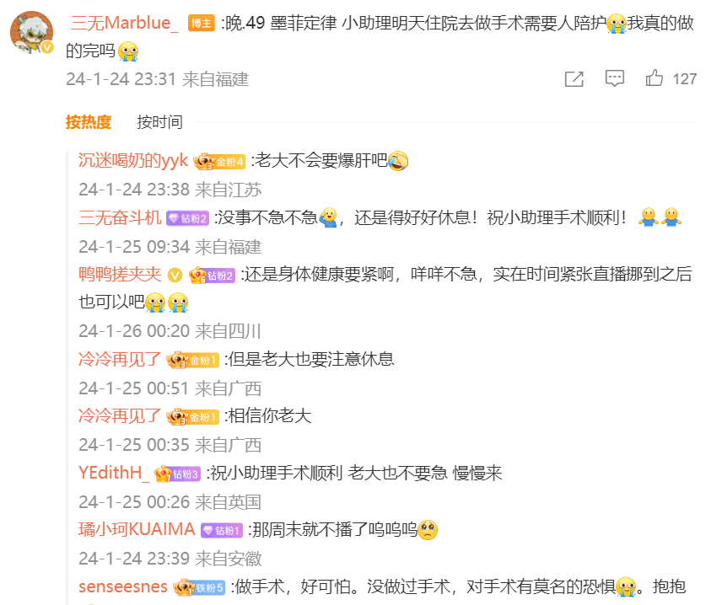Open 璃小珂KUAIMA user link
The height and width of the screenshot is (605, 722).
tap(137, 529)
